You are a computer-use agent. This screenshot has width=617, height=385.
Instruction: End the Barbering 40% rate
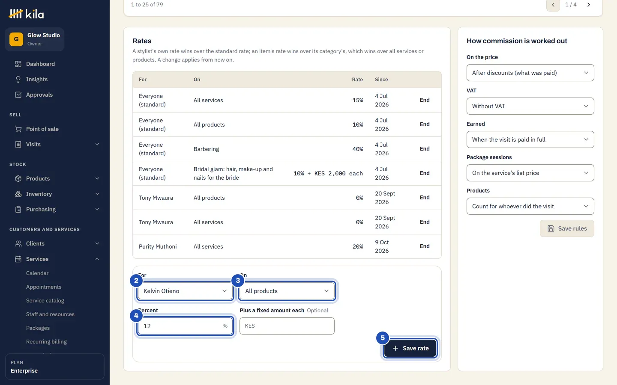(425, 149)
